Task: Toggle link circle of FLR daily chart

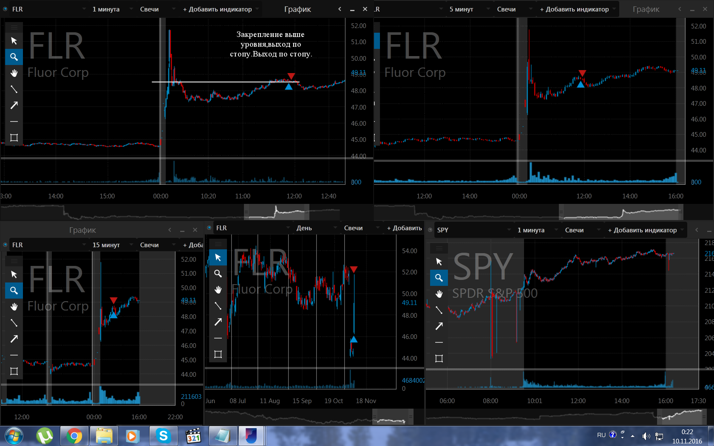Action: (x=209, y=228)
